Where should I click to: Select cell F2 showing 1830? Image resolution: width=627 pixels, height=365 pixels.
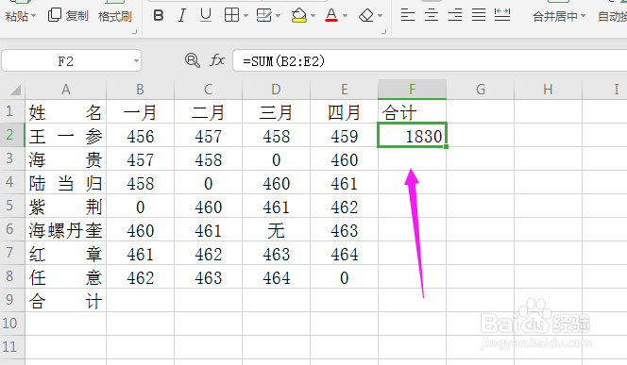tap(413, 135)
